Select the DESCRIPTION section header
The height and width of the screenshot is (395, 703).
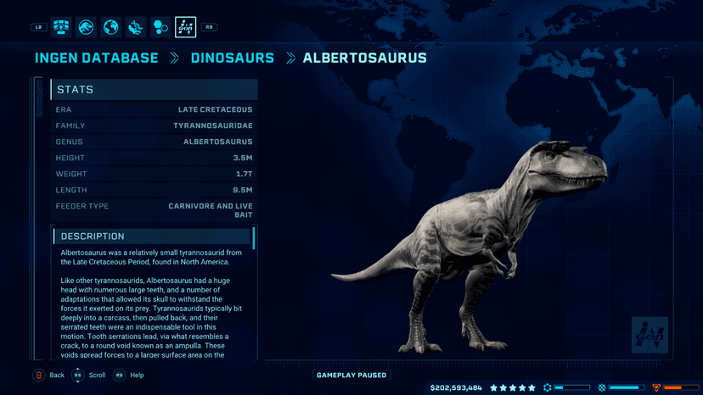pyautogui.click(x=151, y=236)
